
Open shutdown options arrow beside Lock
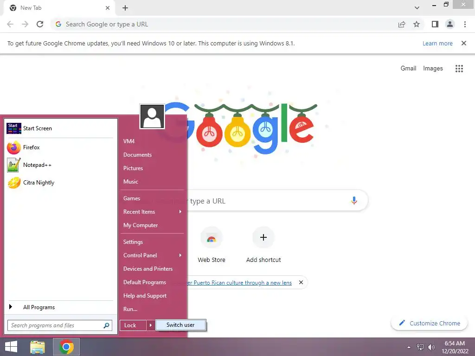(x=151, y=325)
